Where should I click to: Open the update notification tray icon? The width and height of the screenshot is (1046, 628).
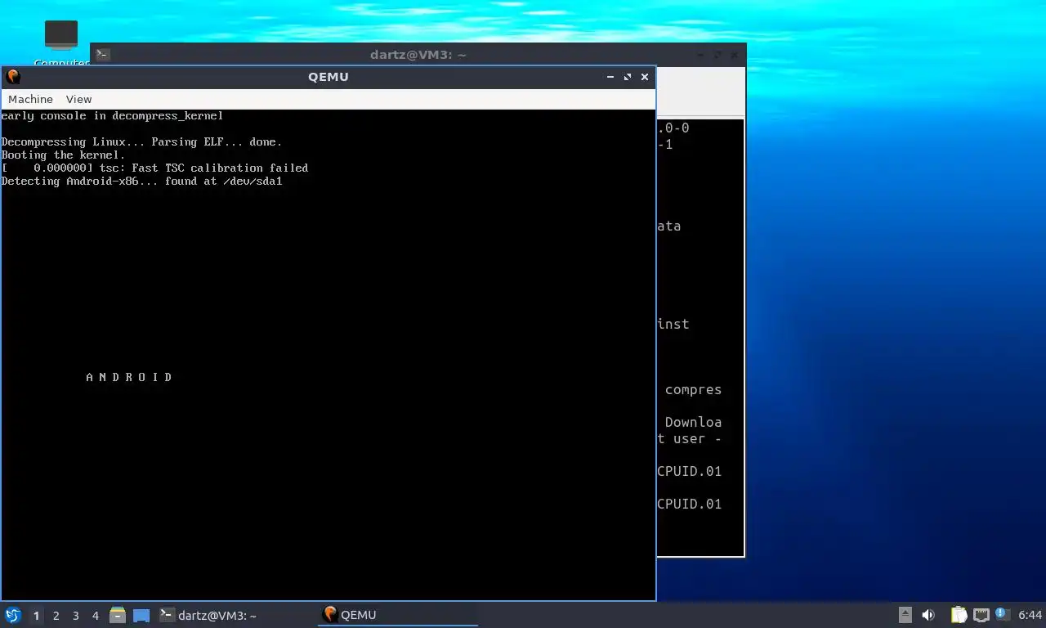point(1002,613)
